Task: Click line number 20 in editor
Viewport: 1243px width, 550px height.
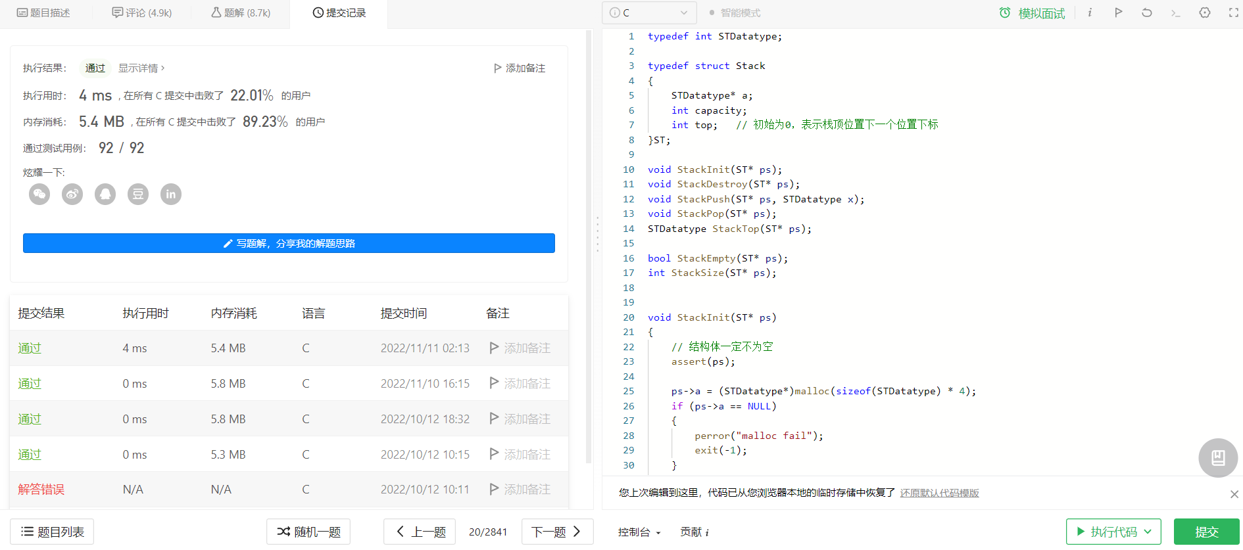Action: (629, 317)
